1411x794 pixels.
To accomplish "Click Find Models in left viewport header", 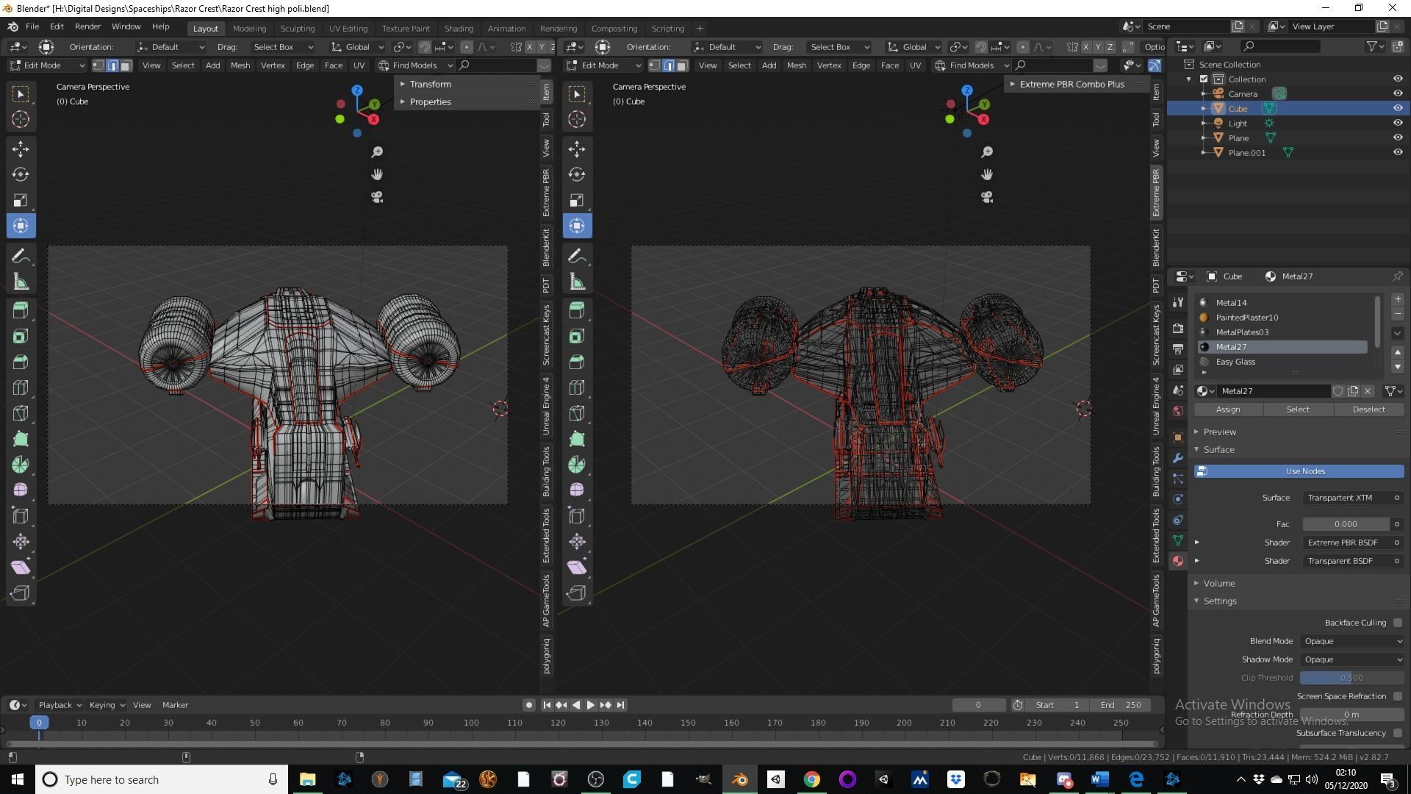I will pyautogui.click(x=415, y=65).
